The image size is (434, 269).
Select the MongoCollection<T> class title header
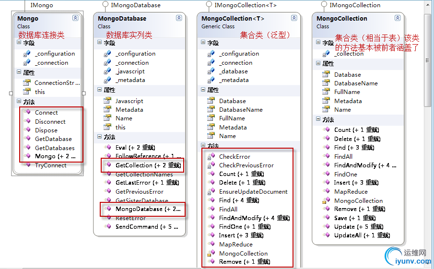click(x=233, y=19)
